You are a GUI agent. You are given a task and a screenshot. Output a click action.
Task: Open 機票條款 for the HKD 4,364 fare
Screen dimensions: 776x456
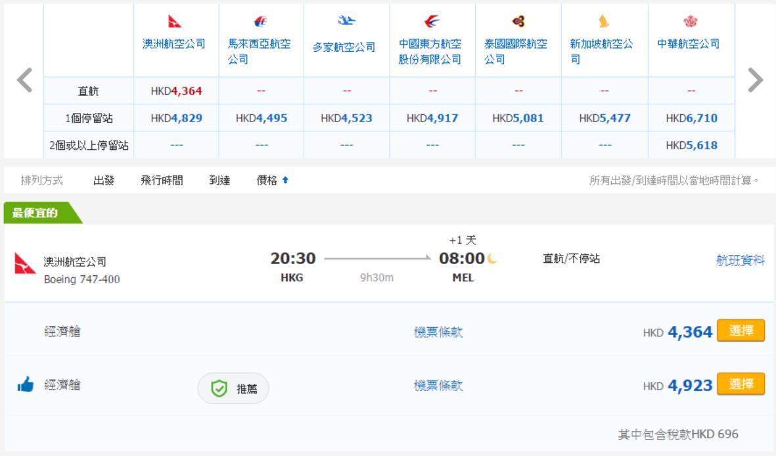(438, 332)
